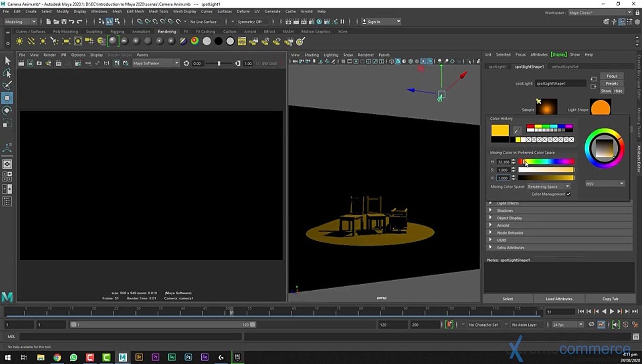642x364 pixels.
Task: Open HSV color mode dropdown
Action: (x=605, y=184)
